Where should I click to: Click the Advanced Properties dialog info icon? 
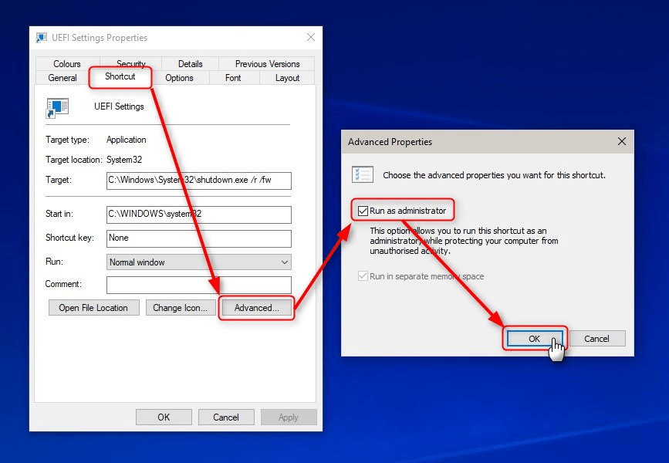coord(363,174)
